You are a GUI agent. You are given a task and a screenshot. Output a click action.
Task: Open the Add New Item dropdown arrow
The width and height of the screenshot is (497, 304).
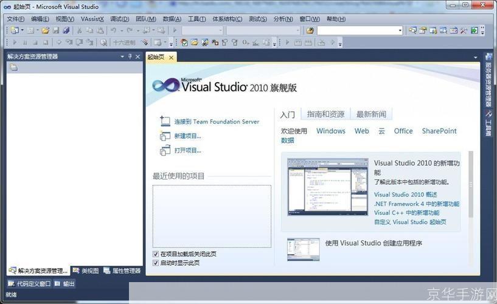pos(37,30)
